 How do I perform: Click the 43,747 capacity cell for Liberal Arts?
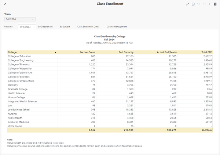pyautogui.click(x=129, y=73)
